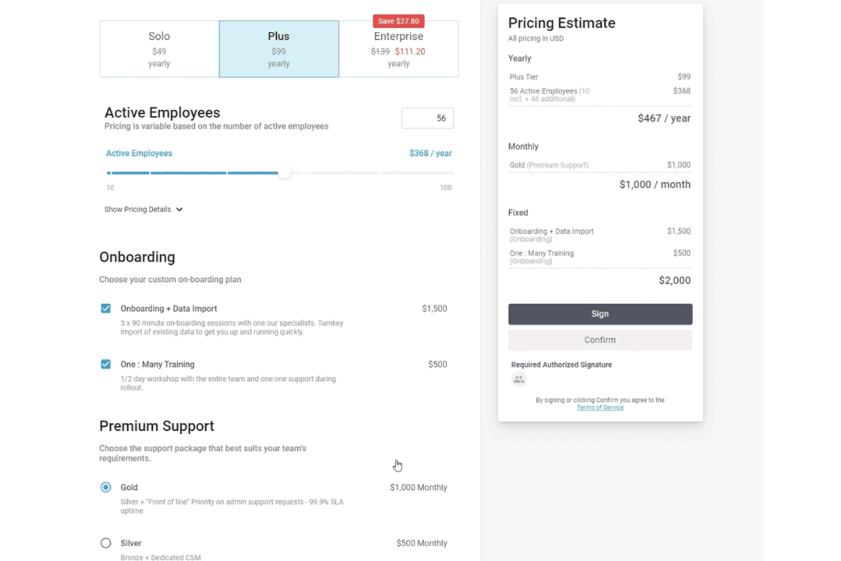841x561 pixels.
Task: Click the Active Employees slider handle
Action: click(x=284, y=172)
